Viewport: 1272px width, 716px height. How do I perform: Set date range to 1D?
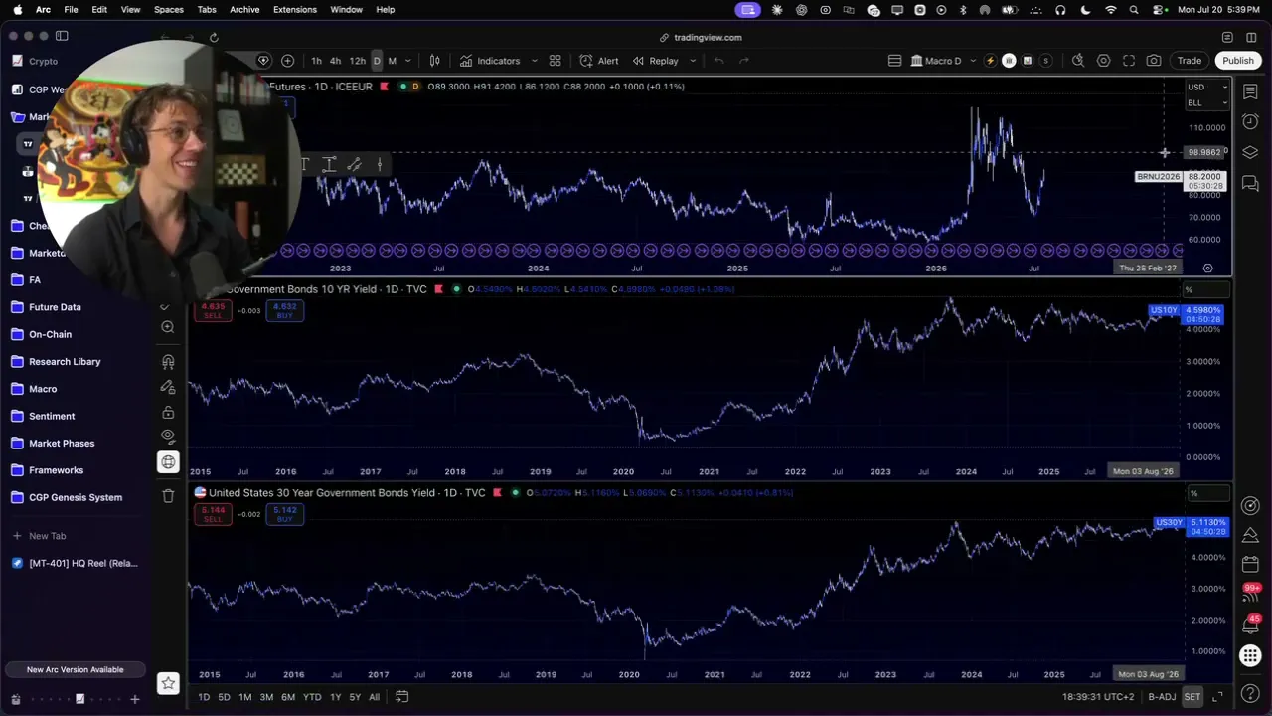[204, 697]
